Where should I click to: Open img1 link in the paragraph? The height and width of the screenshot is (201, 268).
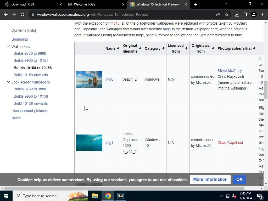click(x=167, y=29)
